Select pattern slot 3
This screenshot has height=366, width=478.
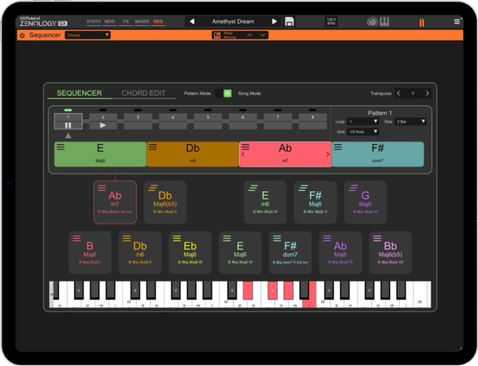pyautogui.click(x=138, y=121)
